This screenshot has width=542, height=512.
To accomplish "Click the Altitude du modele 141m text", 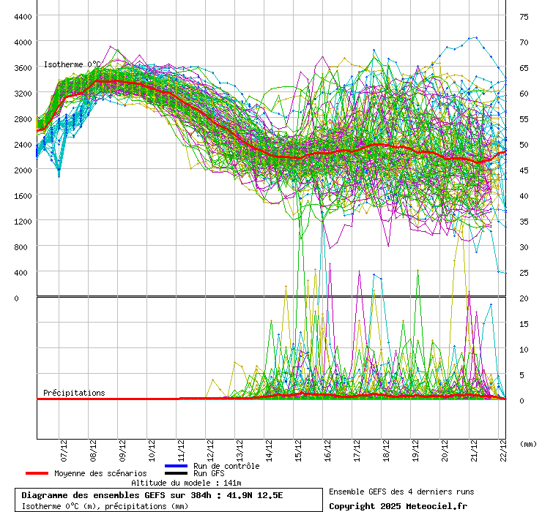I will [x=186, y=483].
